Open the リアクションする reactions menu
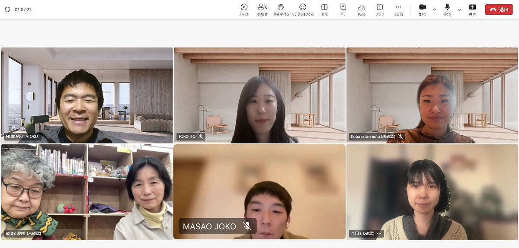The image size is (519, 248). pos(303,10)
